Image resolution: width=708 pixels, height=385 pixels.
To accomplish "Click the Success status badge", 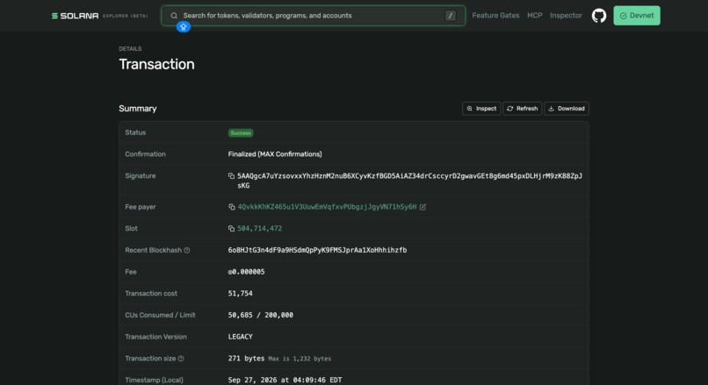I will (x=241, y=133).
